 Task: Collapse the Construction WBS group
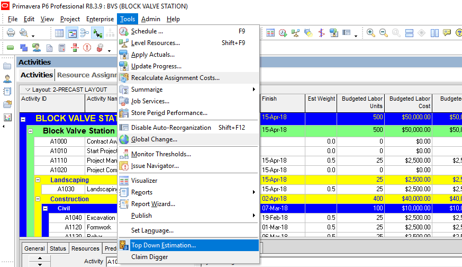pos(38,199)
